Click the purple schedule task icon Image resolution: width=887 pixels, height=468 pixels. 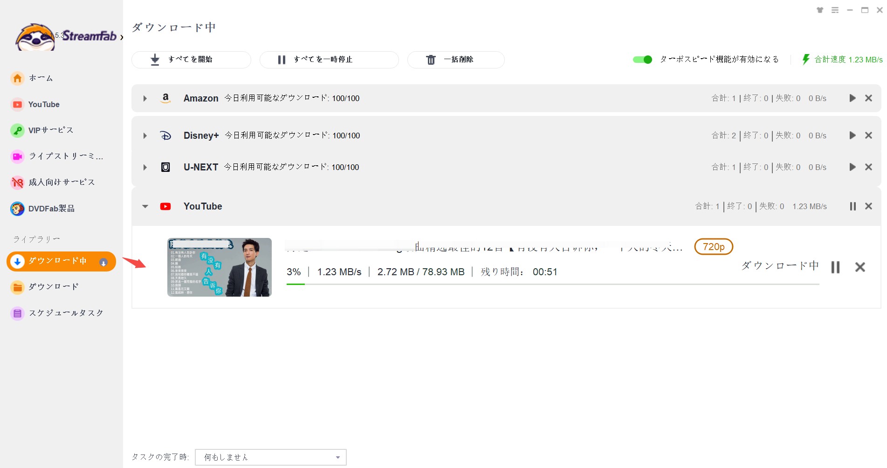coord(17,313)
